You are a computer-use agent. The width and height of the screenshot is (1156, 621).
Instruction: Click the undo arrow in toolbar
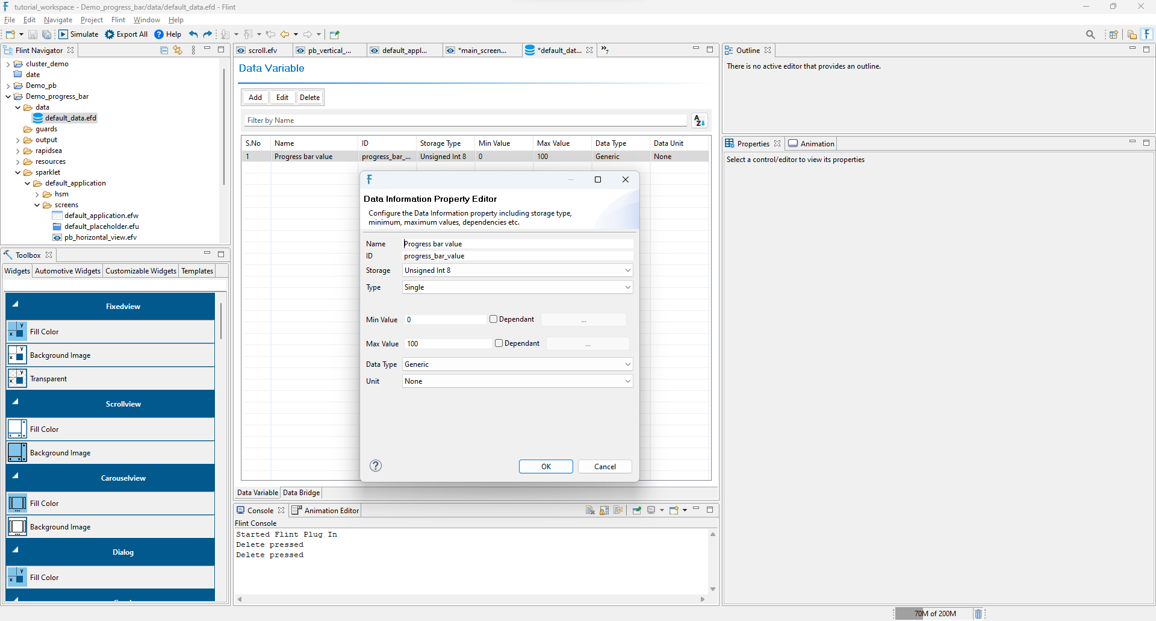coord(193,34)
